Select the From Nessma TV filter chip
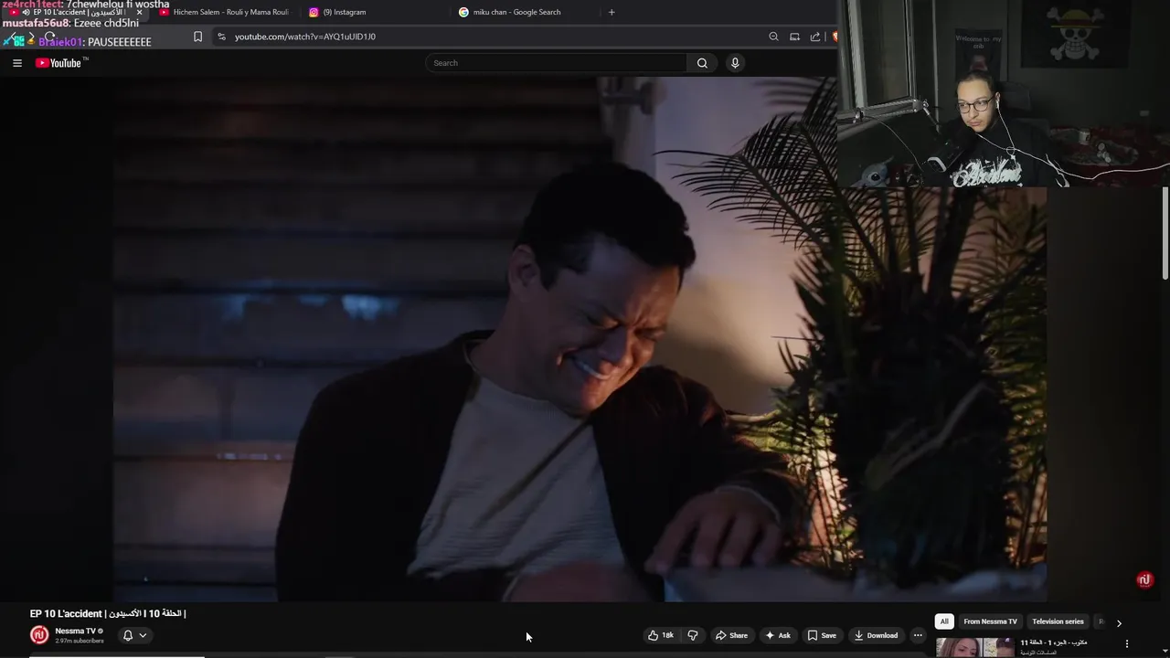The image size is (1170, 658). click(990, 621)
